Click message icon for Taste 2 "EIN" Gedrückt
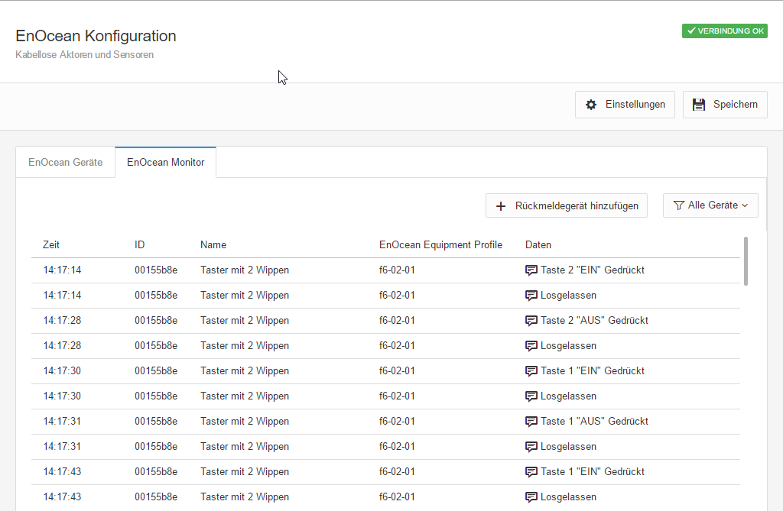 [531, 270]
